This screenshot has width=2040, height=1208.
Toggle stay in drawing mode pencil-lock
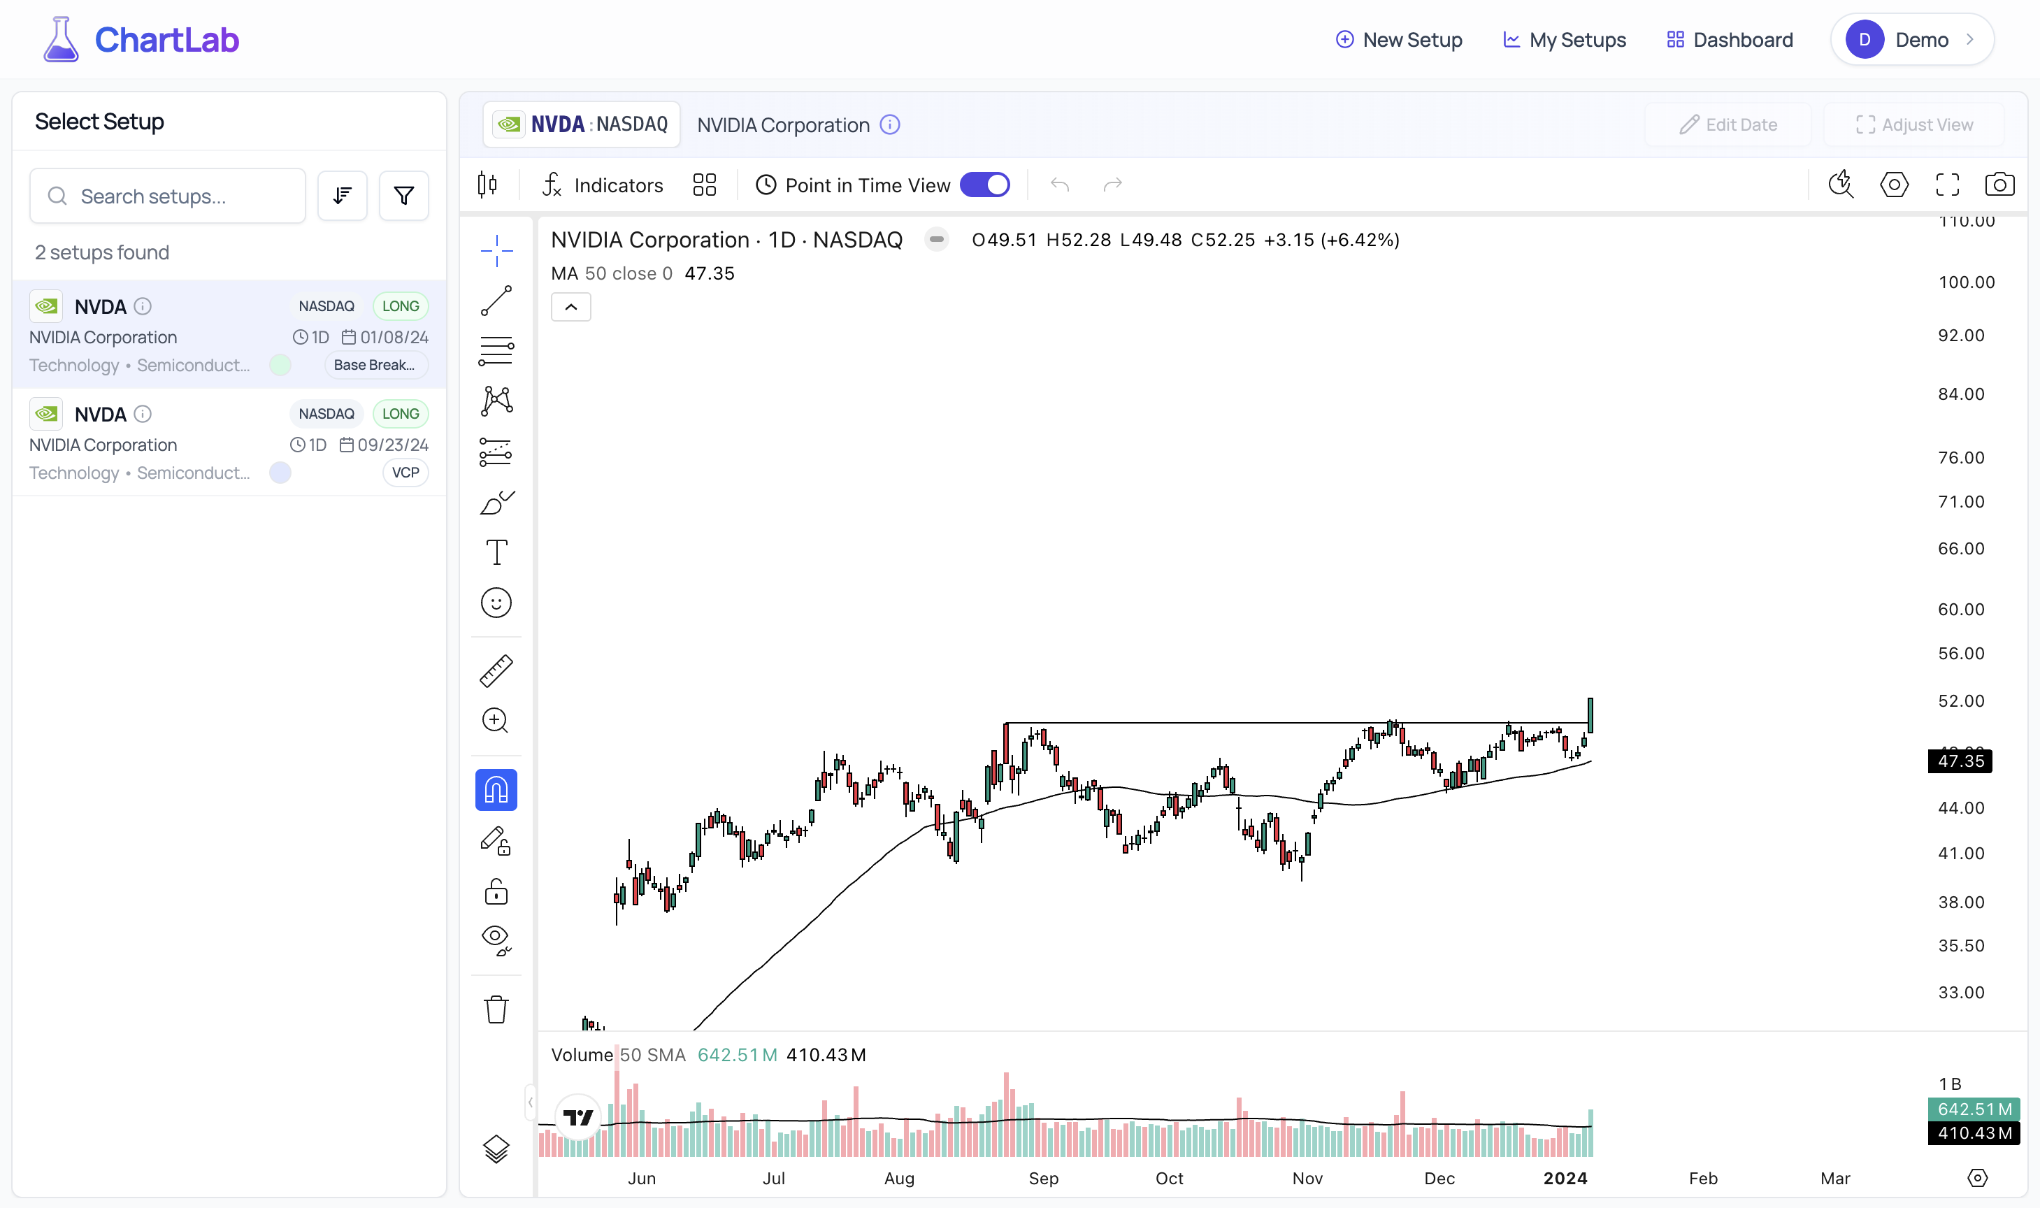[x=496, y=841]
